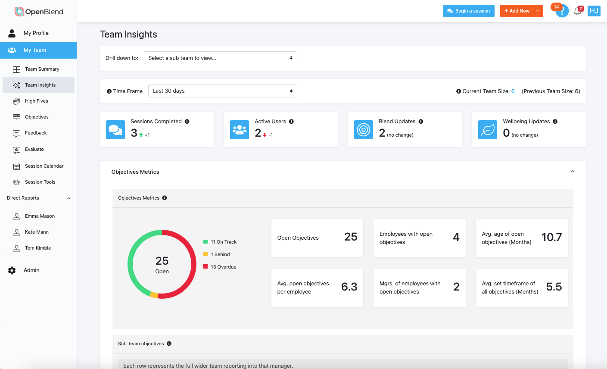The height and width of the screenshot is (369, 607).
Task: Click the Employees with open objectives card
Action: [x=420, y=238]
